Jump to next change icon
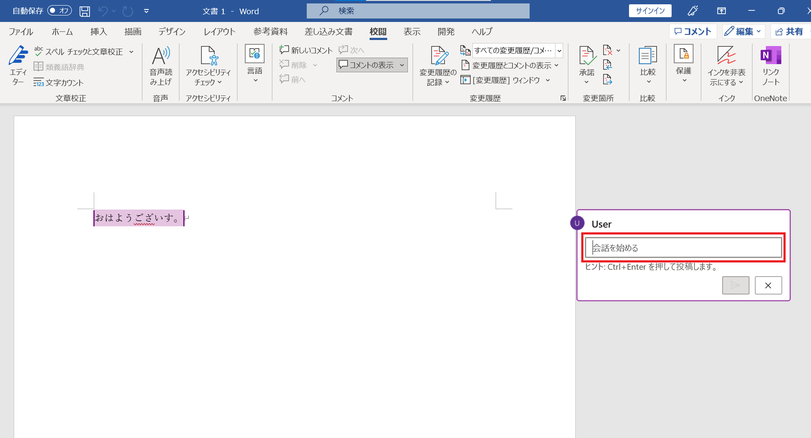The width and height of the screenshot is (811, 438). coord(607,80)
